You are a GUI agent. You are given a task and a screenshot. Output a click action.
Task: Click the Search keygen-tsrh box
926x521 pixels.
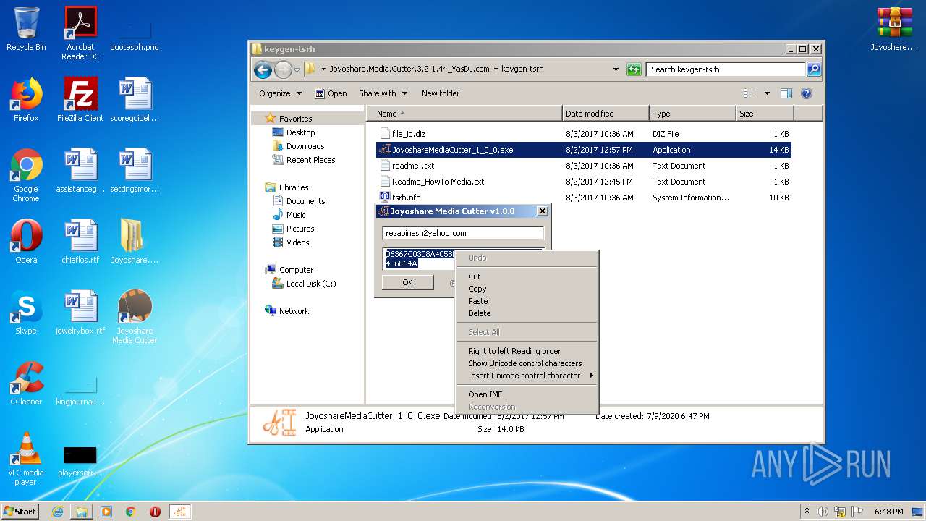726,69
